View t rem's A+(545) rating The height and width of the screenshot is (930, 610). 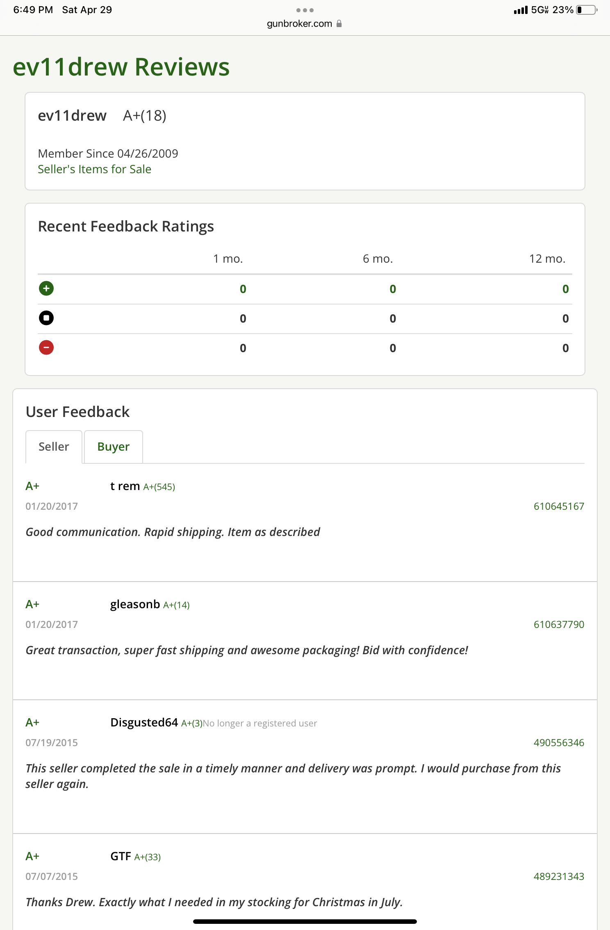(159, 487)
